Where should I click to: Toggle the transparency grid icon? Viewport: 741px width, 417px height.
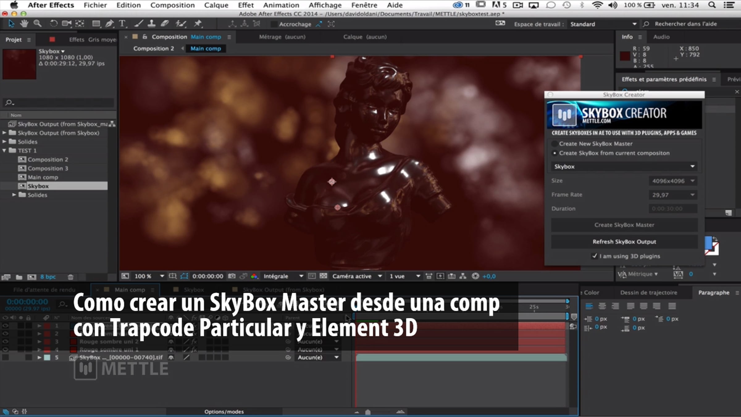323,276
